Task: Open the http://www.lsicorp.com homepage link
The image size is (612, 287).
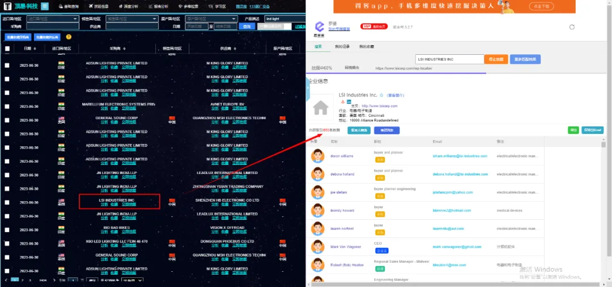Action: coord(379,106)
